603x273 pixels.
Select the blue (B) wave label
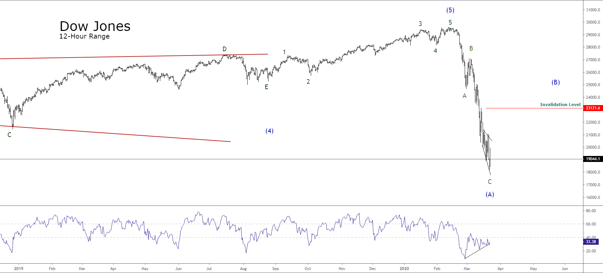tap(555, 82)
